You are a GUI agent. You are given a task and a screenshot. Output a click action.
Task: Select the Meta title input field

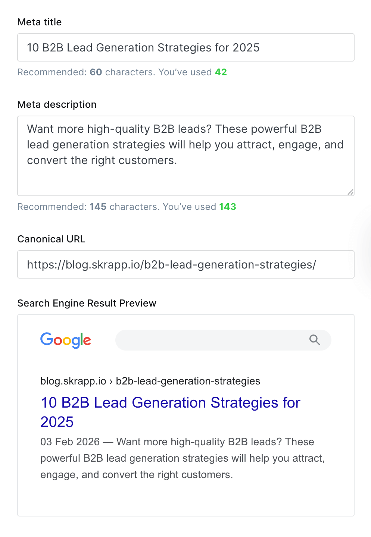coord(185,47)
